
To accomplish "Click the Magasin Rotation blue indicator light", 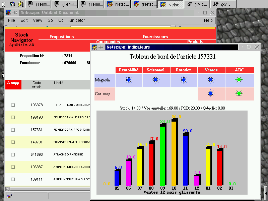I will click(184, 80).
